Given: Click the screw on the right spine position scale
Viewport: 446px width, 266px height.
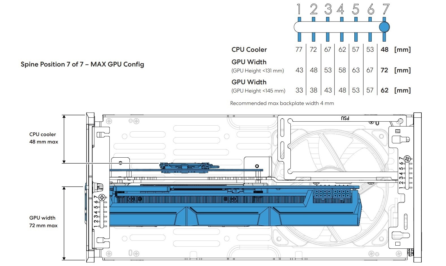Looking at the screenshot, I should point(407,158).
